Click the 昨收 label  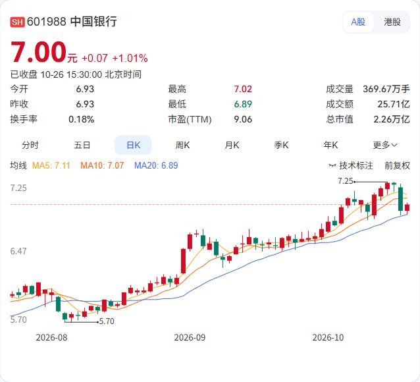pyautogui.click(x=19, y=104)
